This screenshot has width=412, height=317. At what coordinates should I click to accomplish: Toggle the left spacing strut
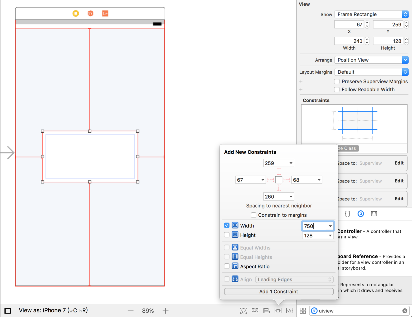pyautogui.click(x=271, y=180)
